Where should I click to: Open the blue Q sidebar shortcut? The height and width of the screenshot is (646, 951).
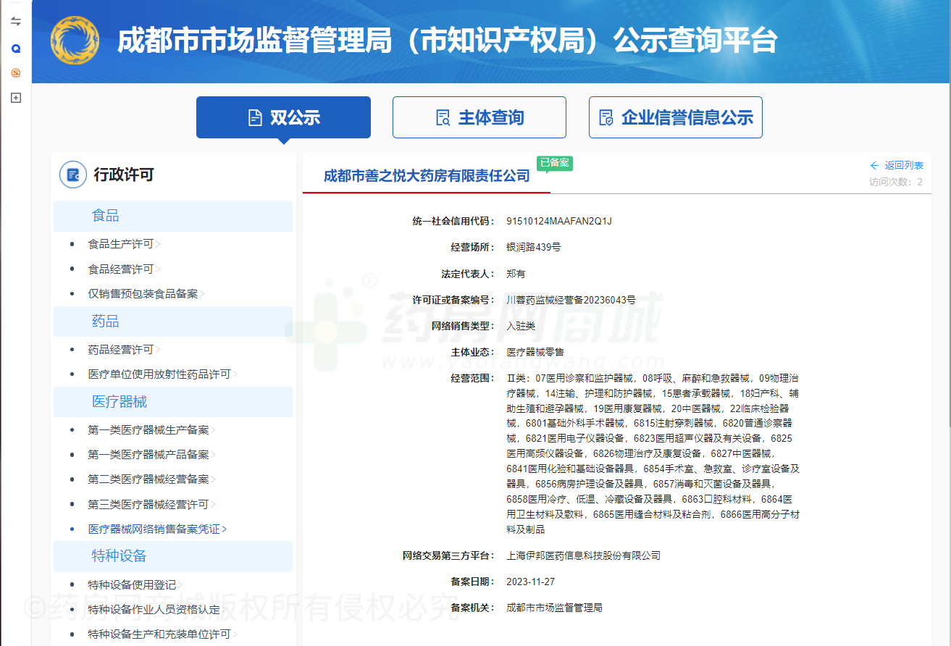(x=16, y=49)
